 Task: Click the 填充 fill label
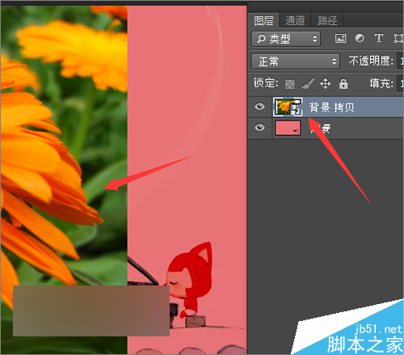coord(381,83)
